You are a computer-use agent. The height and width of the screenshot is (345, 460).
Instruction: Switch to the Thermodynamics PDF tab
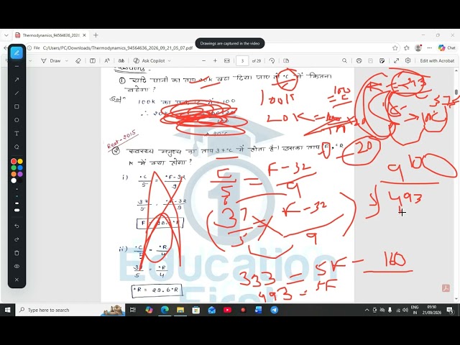51,35
